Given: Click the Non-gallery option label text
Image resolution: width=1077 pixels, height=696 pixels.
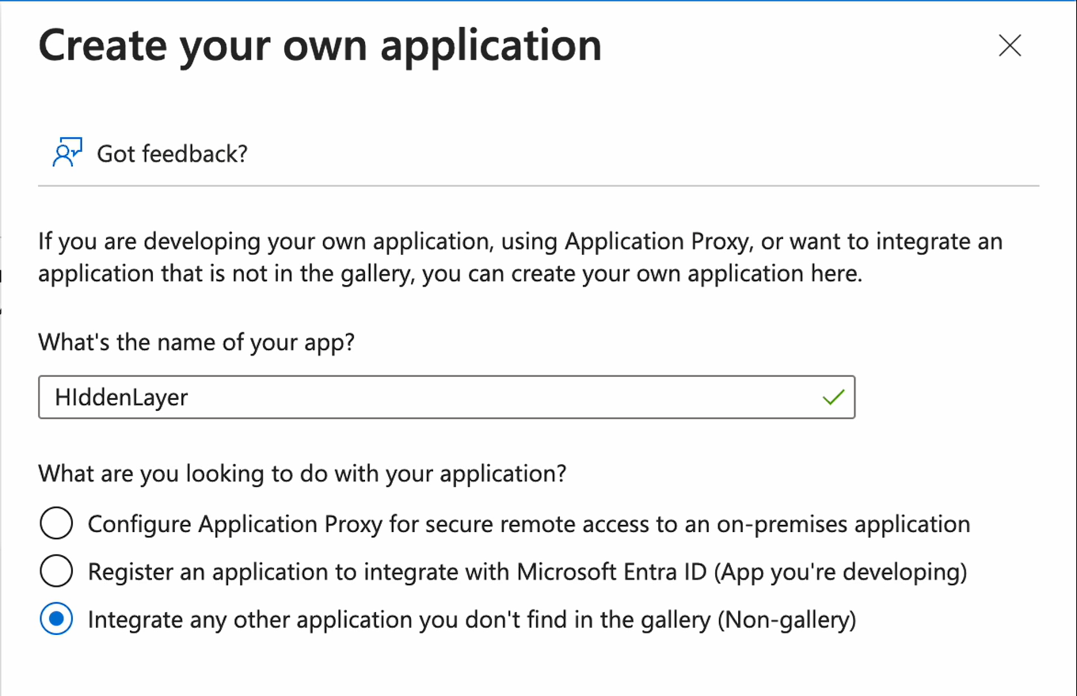Looking at the screenshot, I should click(x=472, y=619).
